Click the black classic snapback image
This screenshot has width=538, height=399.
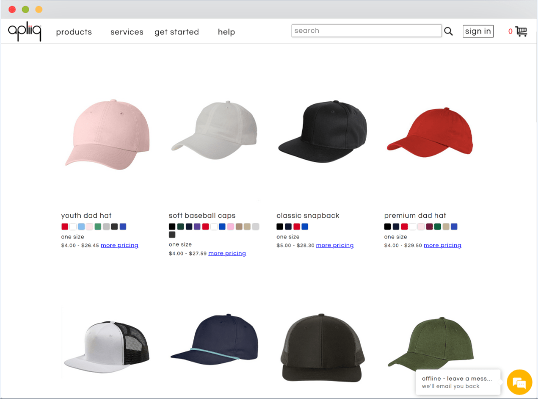(323, 131)
